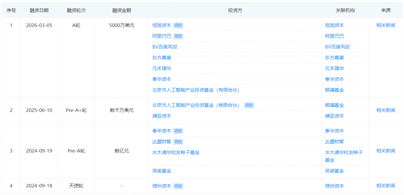Click 阿里巴巴 investor link in the A轮 row
This screenshot has width=404, height=195.
pos(162,36)
